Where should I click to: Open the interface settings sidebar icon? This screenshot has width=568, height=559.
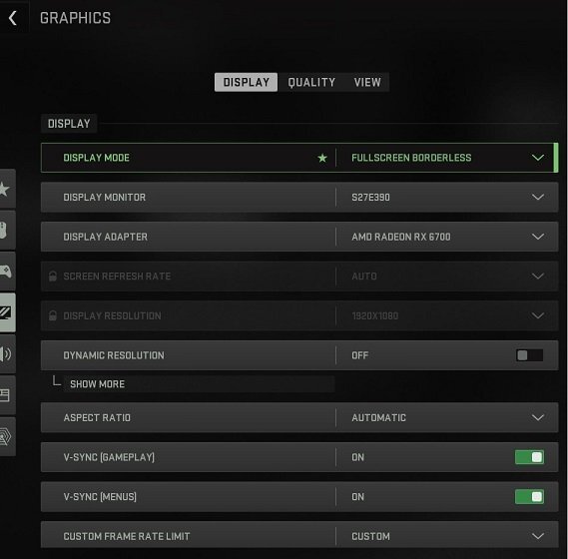7,395
